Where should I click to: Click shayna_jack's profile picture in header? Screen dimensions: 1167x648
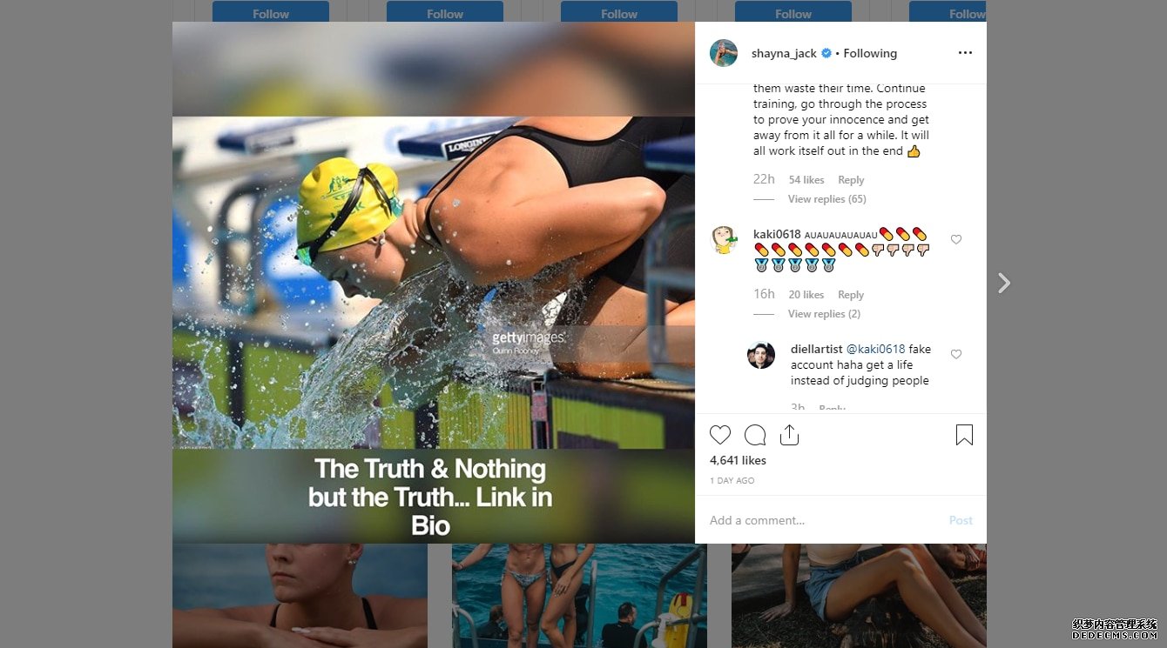724,53
